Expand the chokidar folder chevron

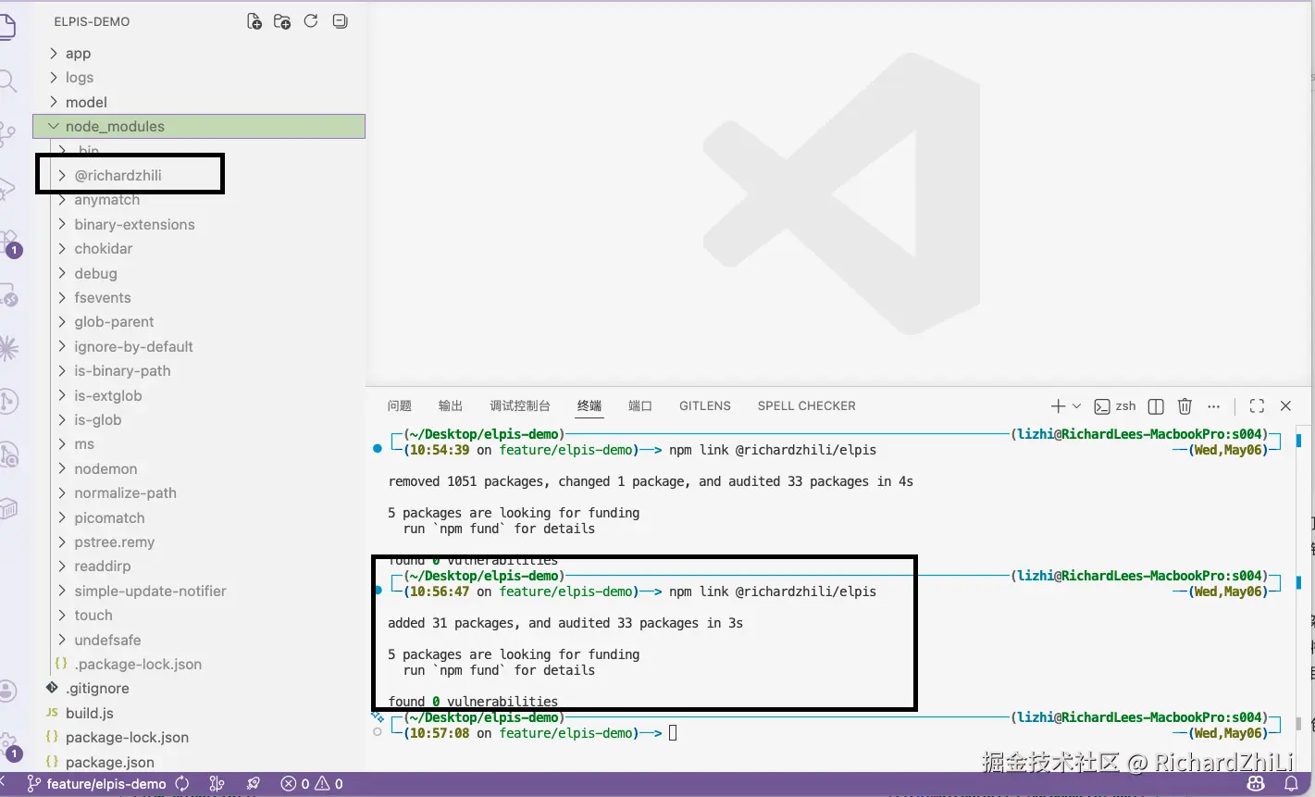[x=62, y=248]
